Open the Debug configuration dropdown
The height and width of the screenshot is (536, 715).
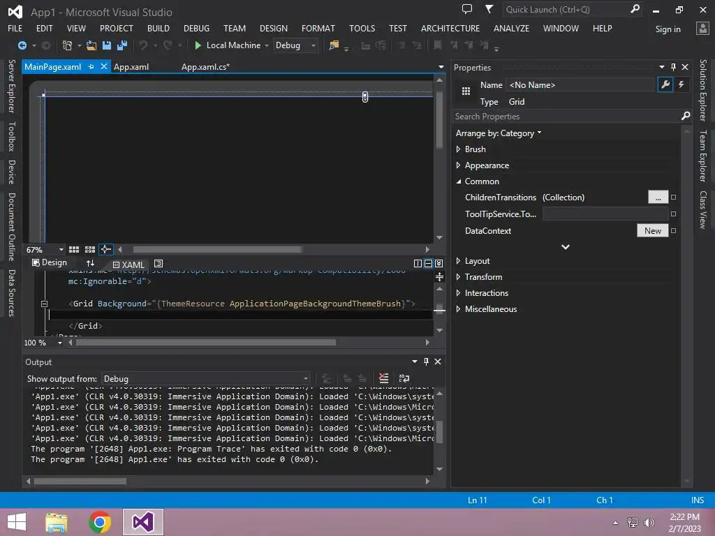tap(295, 45)
